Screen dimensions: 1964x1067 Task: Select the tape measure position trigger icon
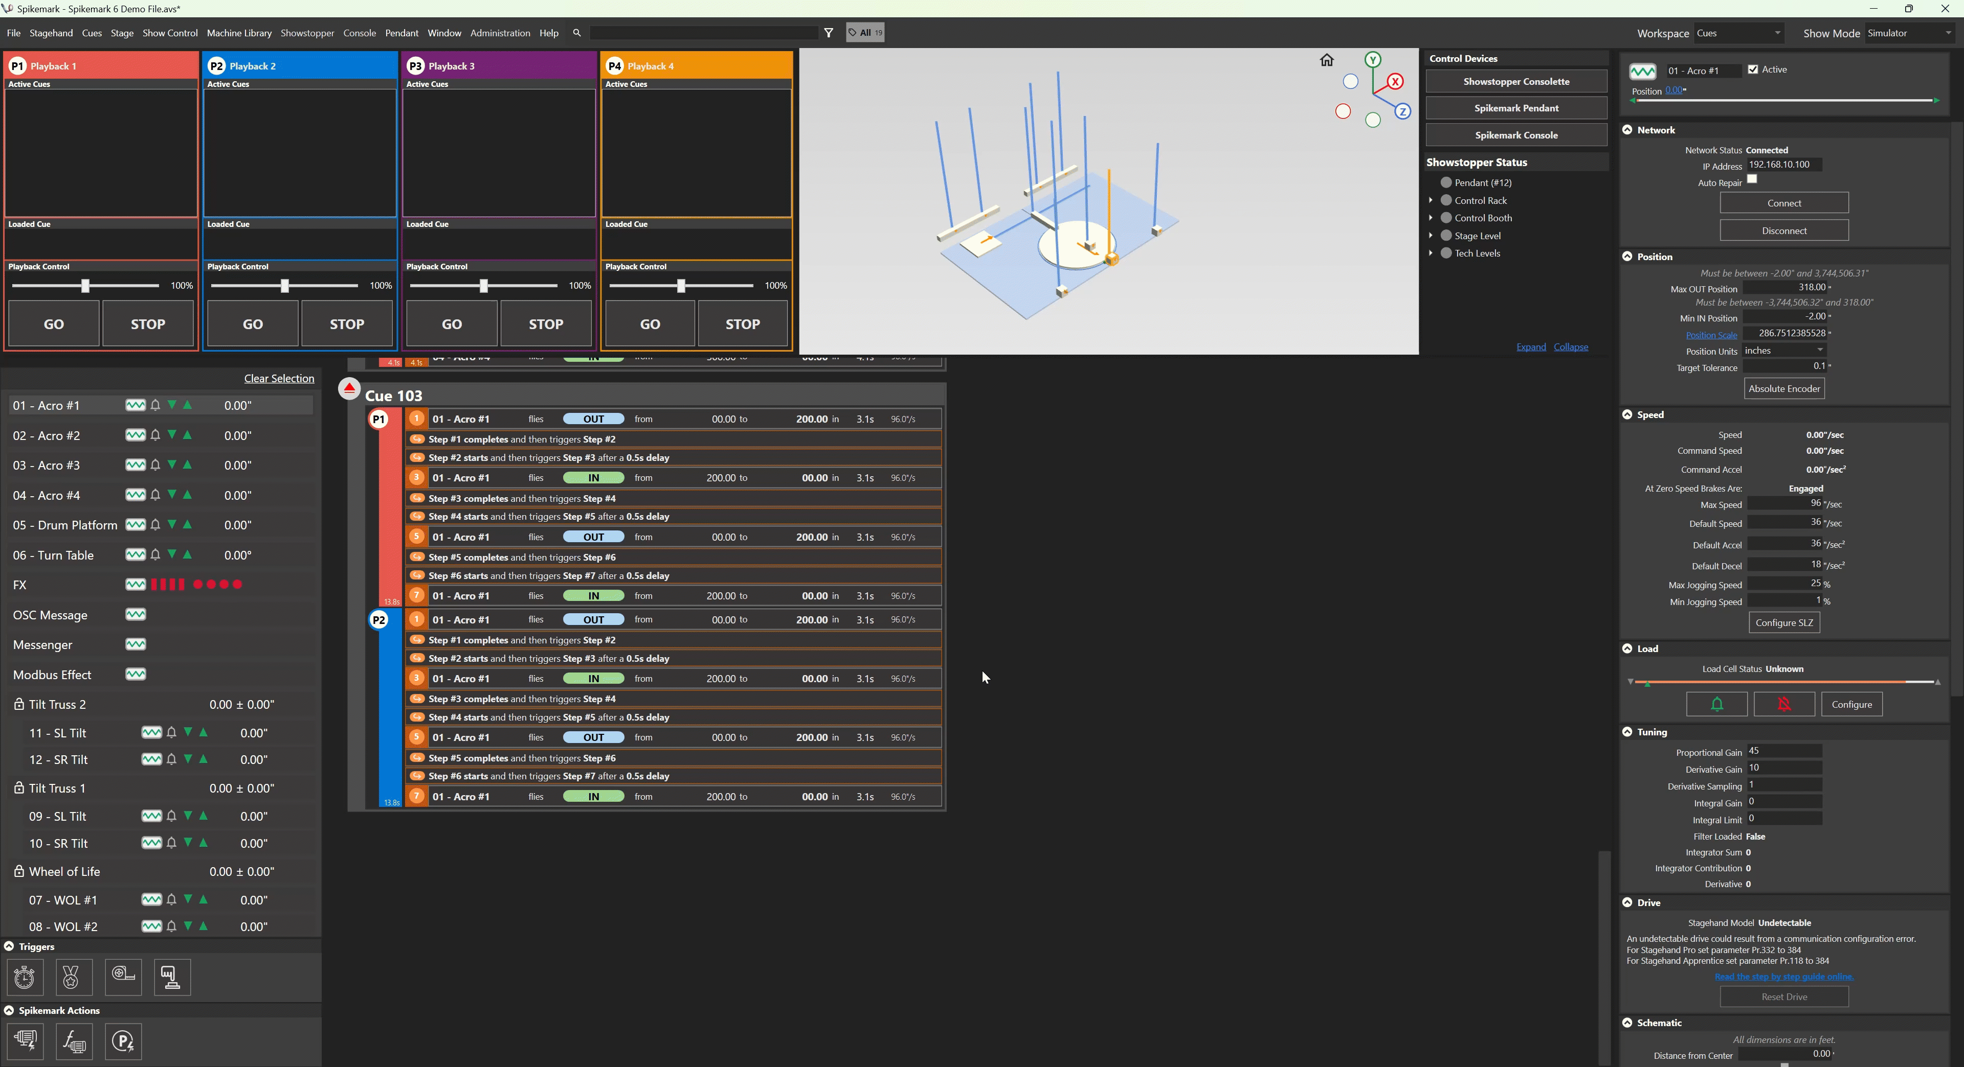coord(123,977)
